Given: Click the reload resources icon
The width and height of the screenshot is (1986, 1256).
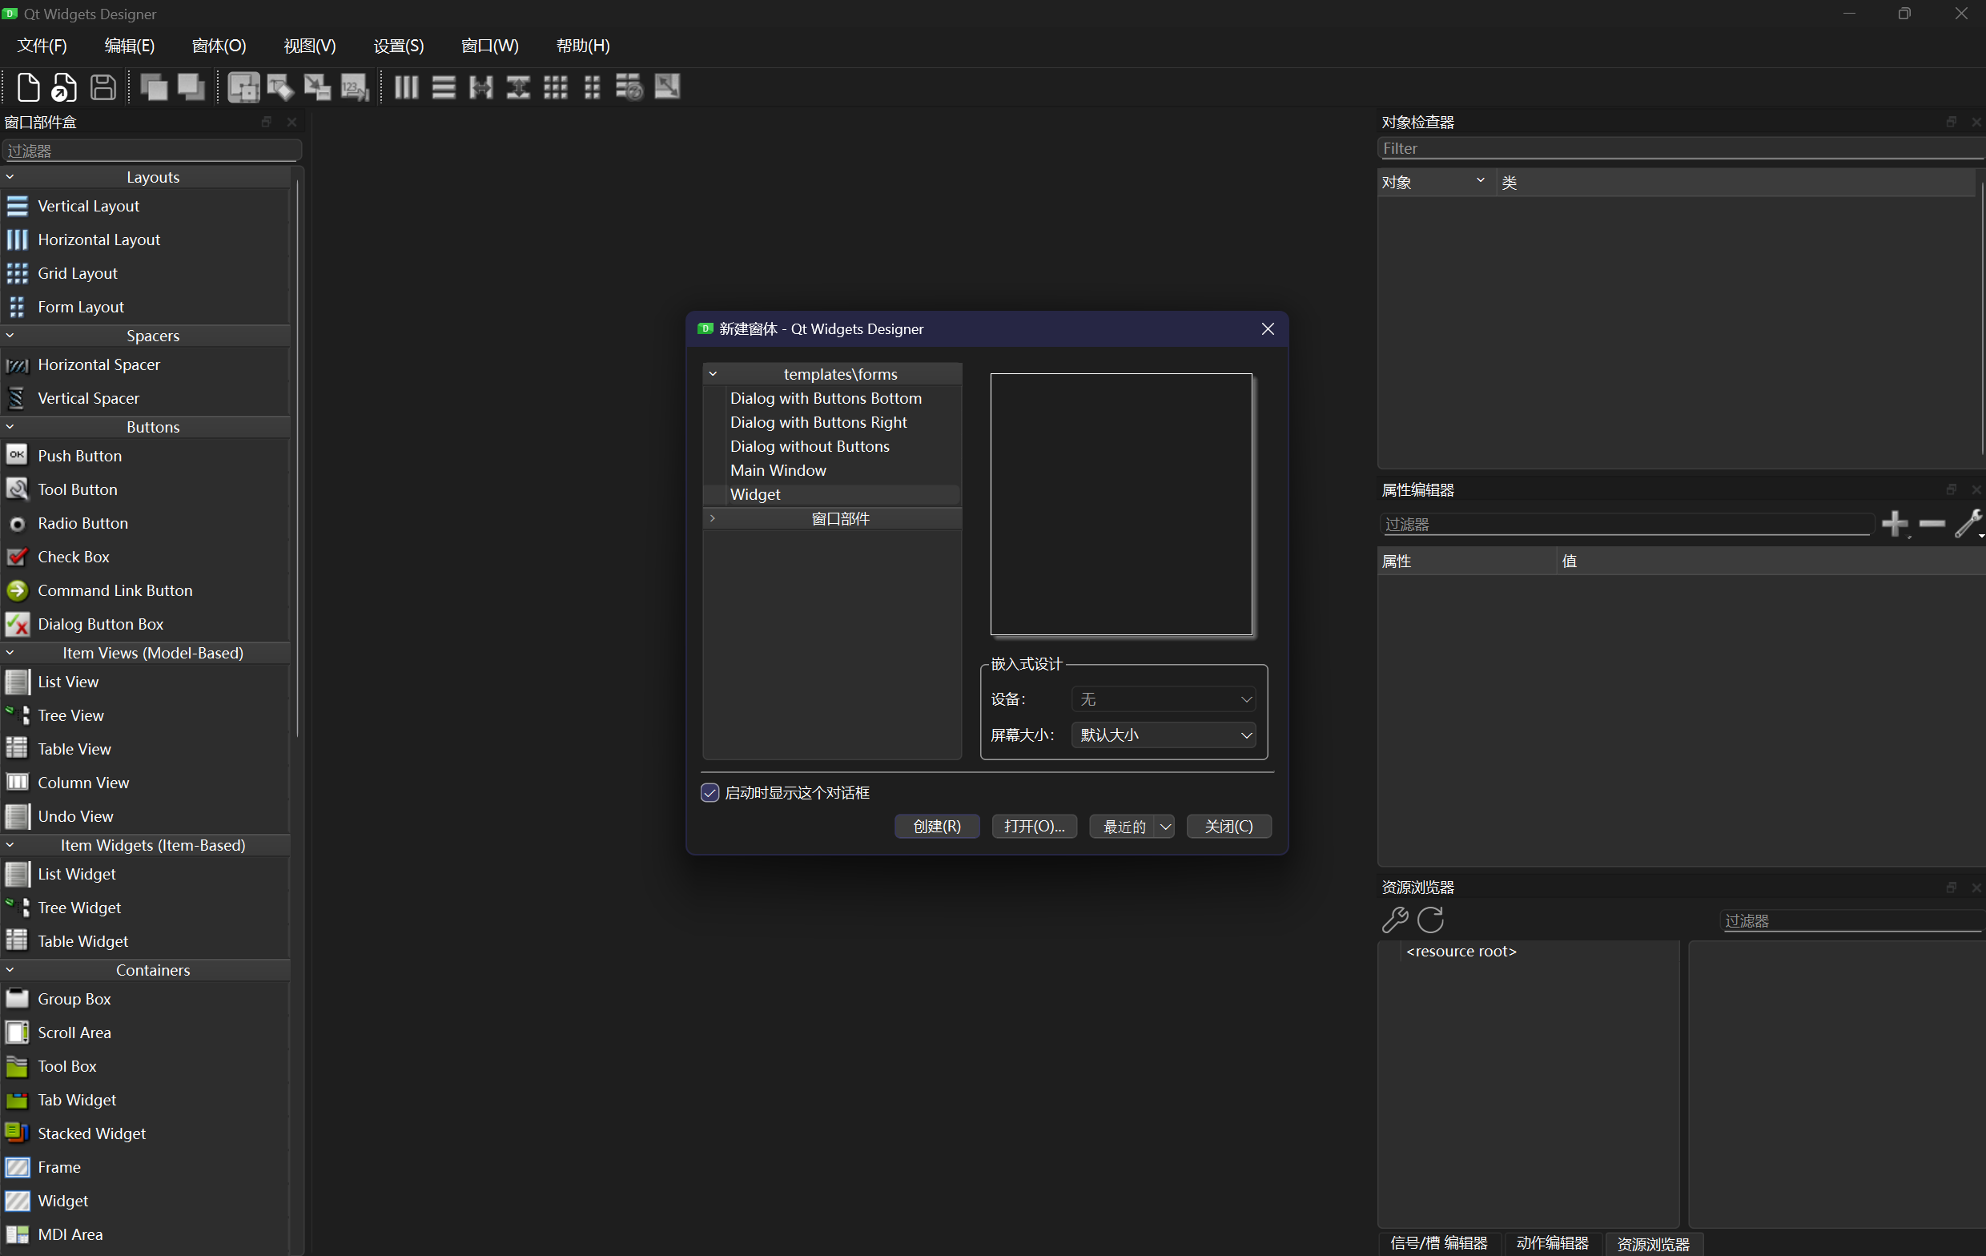Looking at the screenshot, I should pos(1431,920).
